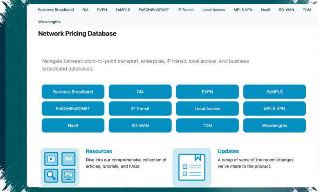The height and width of the screenshot is (192, 319).
Task: Open the Resources heading link
Action: click(99, 151)
